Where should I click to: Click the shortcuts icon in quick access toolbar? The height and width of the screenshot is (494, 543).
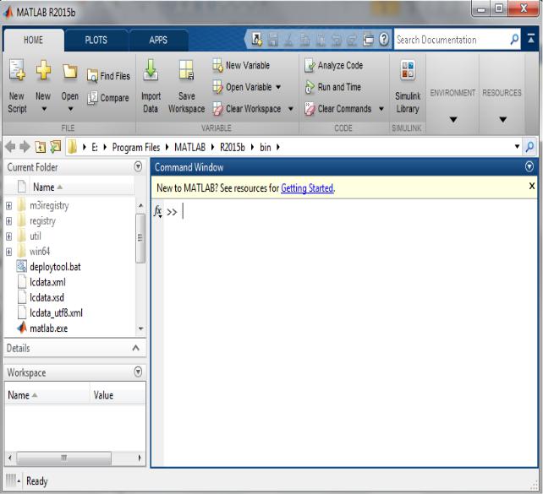coord(256,40)
